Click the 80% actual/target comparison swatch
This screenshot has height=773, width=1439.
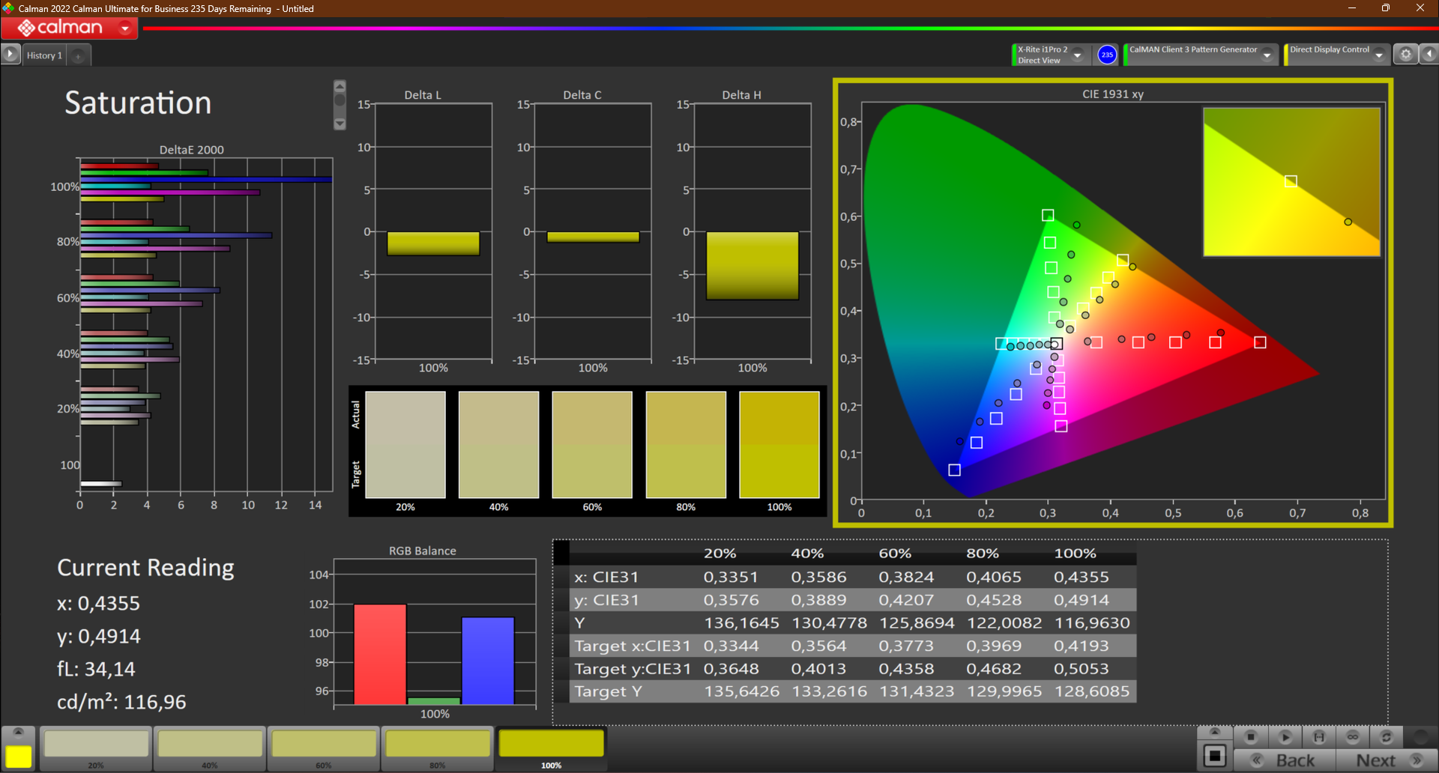pos(686,444)
